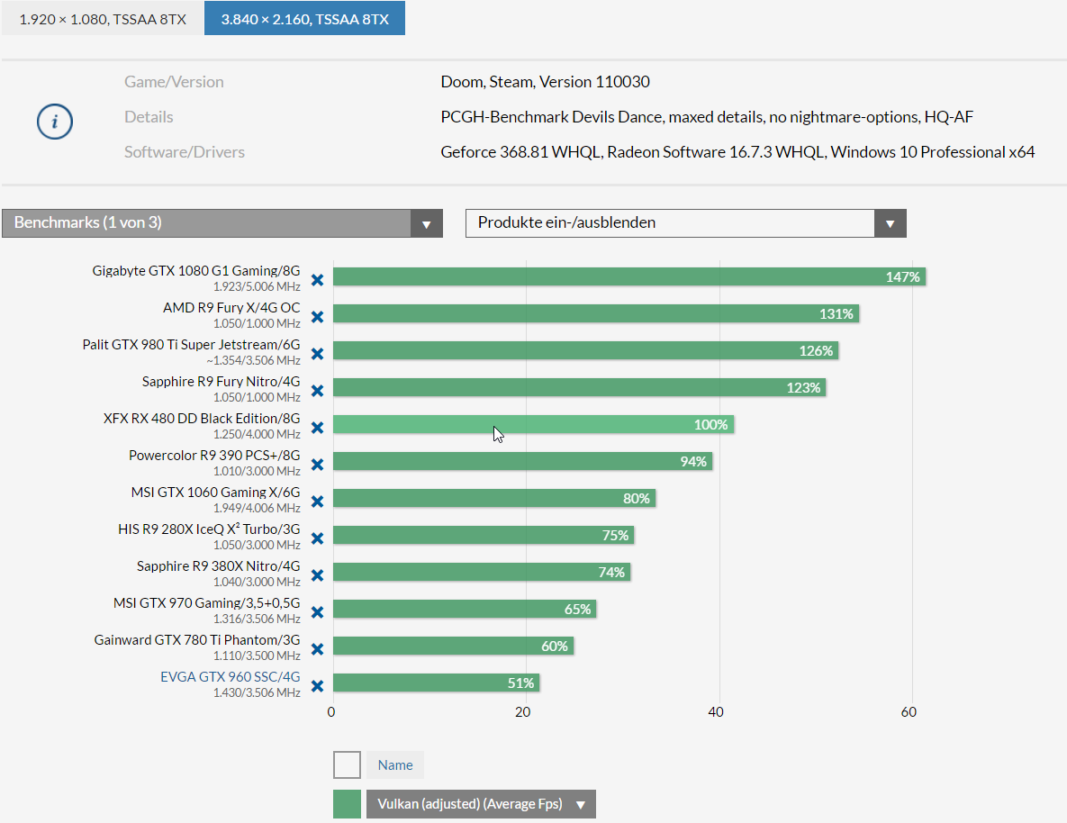Click the HIS R9 280X 75% bar
Viewport: 1067px width, 823px height.
(484, 535)
